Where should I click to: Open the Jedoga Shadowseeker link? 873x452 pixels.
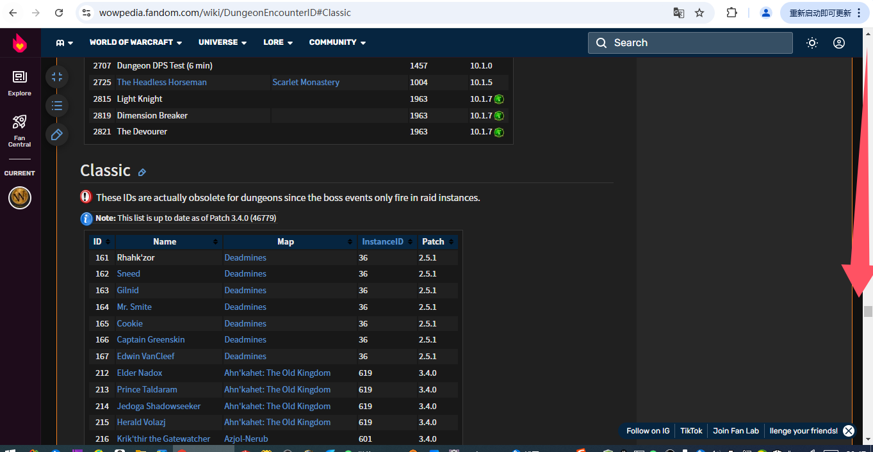pyautogui.click(x=158, y=407)
